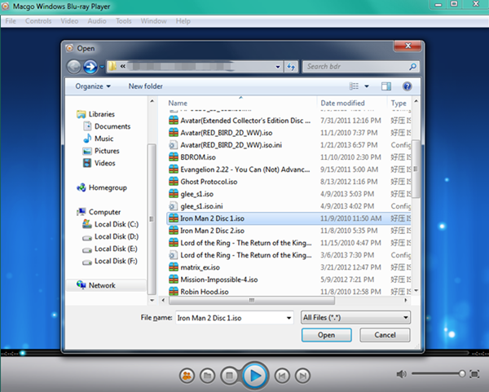The height and width of the screenshot is (392, 489).
Task: Select Computer in the navigation pane
Action: pos(99,212)
